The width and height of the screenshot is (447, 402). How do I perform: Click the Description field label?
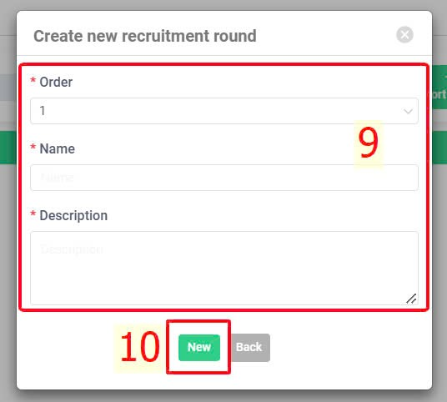click(73, 215)
